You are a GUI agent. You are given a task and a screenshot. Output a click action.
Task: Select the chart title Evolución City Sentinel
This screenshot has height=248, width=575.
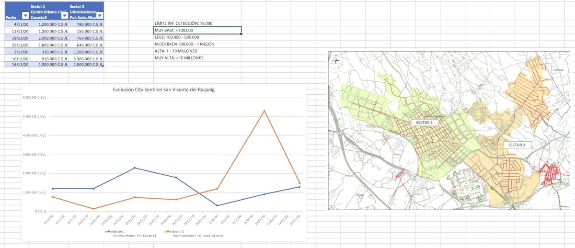tap(161, 90)
